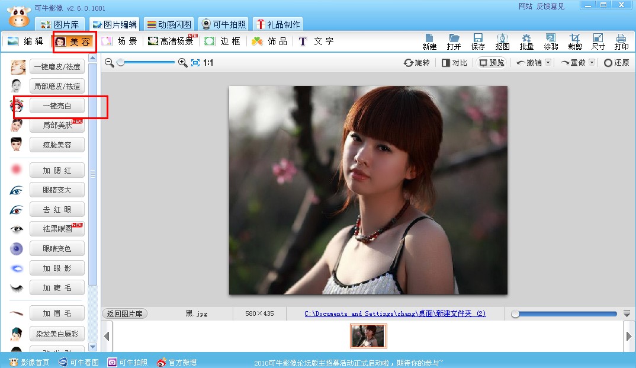Click the zoom in magnifier icon

pyautogui.click(x=182, y=62)
